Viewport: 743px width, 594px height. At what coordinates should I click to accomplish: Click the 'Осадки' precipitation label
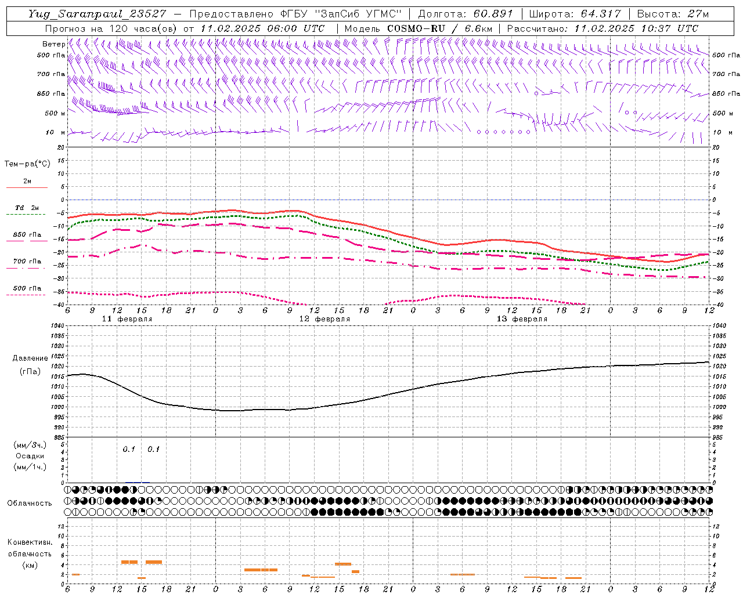[x=30, y=456]
